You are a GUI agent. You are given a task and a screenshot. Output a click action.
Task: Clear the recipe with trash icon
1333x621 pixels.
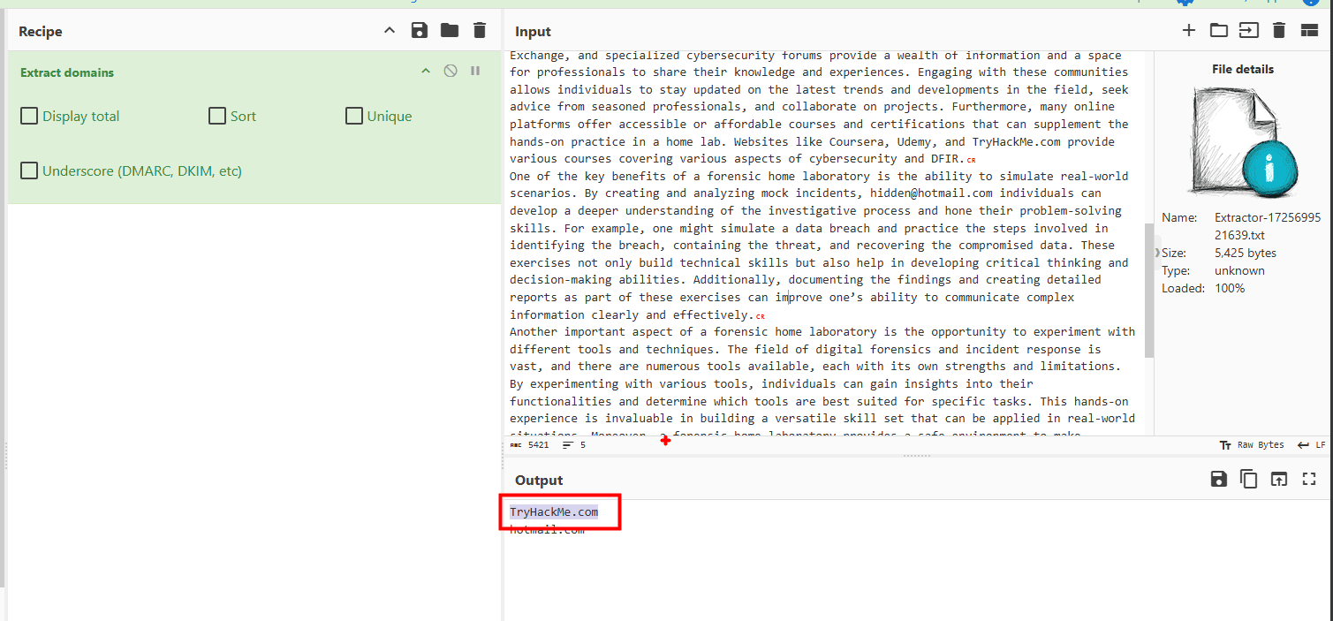(480, 31)
